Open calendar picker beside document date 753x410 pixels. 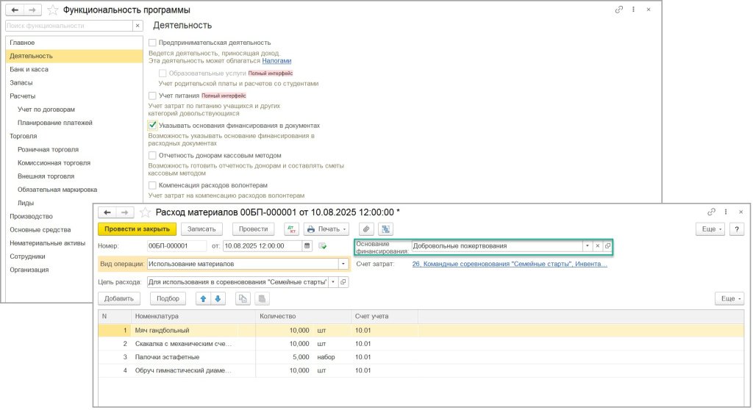tap(307, 245)
